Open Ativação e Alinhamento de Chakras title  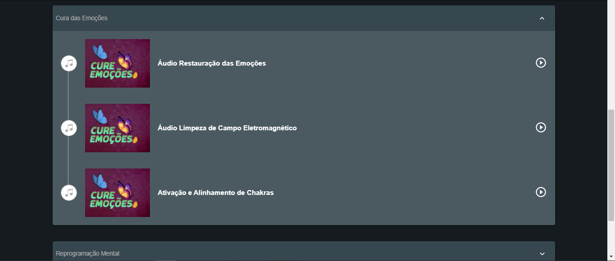click(216, 193)
